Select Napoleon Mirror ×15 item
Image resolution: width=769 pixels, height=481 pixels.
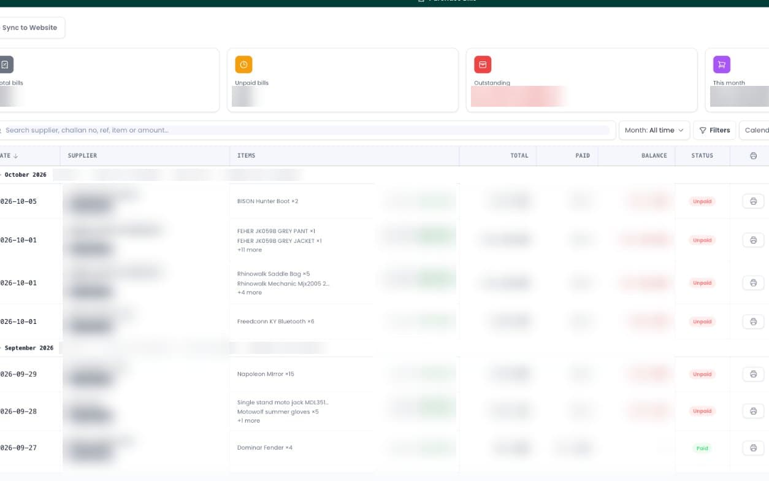(x=266, y=374)
